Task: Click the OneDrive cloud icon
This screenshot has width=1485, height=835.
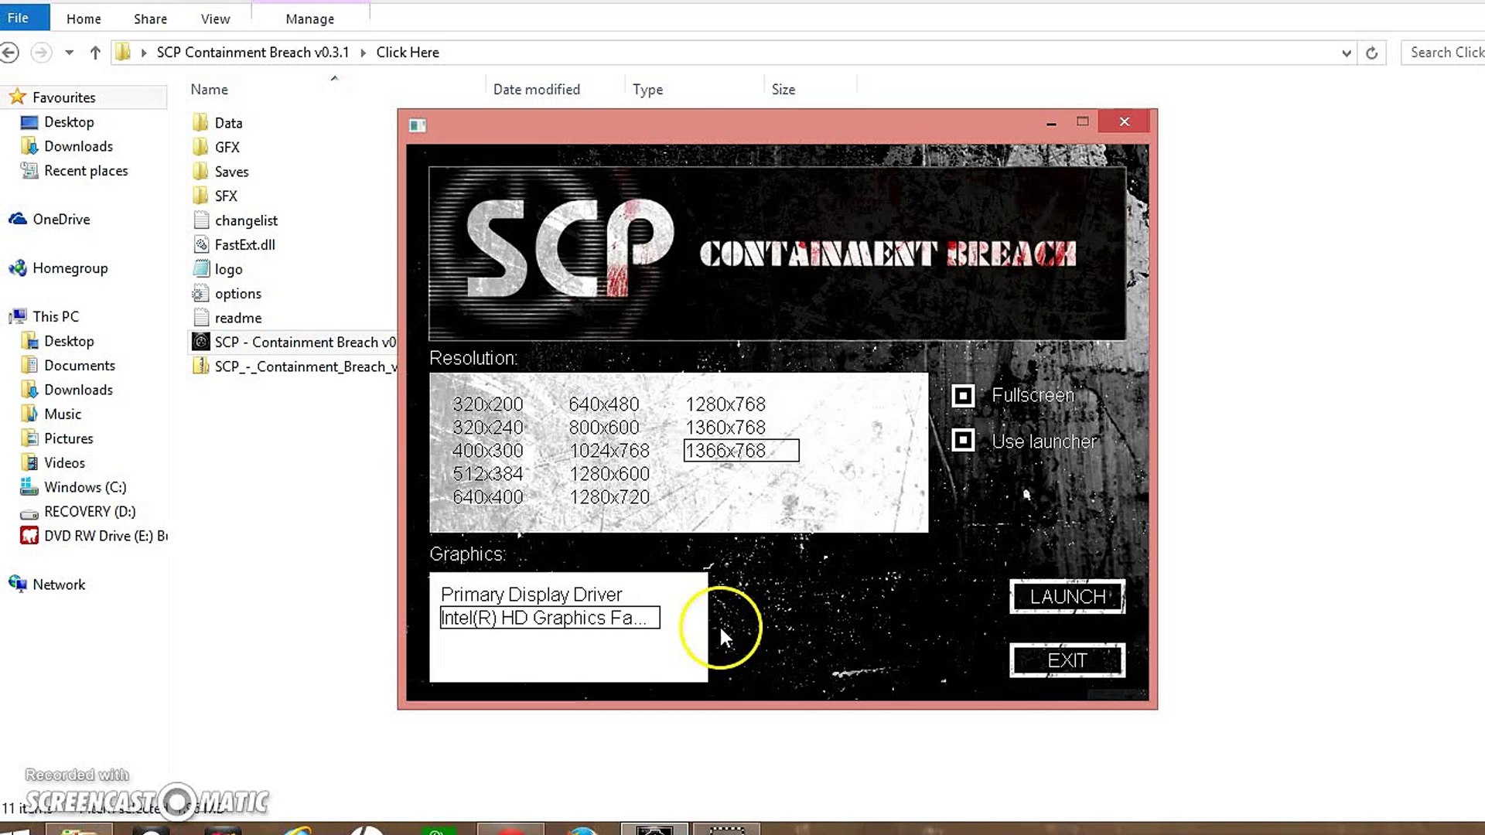Action: coord(17,219)
